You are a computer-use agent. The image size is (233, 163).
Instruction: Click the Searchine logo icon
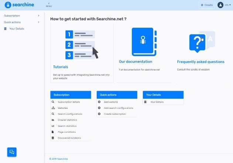[8, 5]
